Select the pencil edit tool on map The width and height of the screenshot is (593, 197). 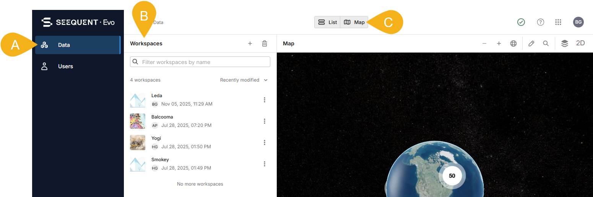pyautogui.click(x=531, y=44)
